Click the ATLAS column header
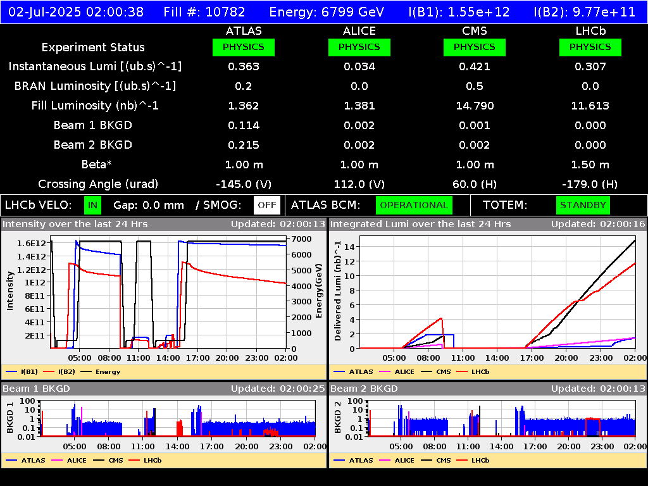Image resolution: width=648 pixels, height=486 pixels. (244, 31)
